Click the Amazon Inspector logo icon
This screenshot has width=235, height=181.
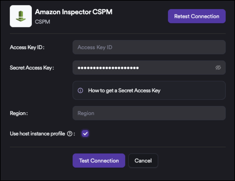click(x=21, y=16)
